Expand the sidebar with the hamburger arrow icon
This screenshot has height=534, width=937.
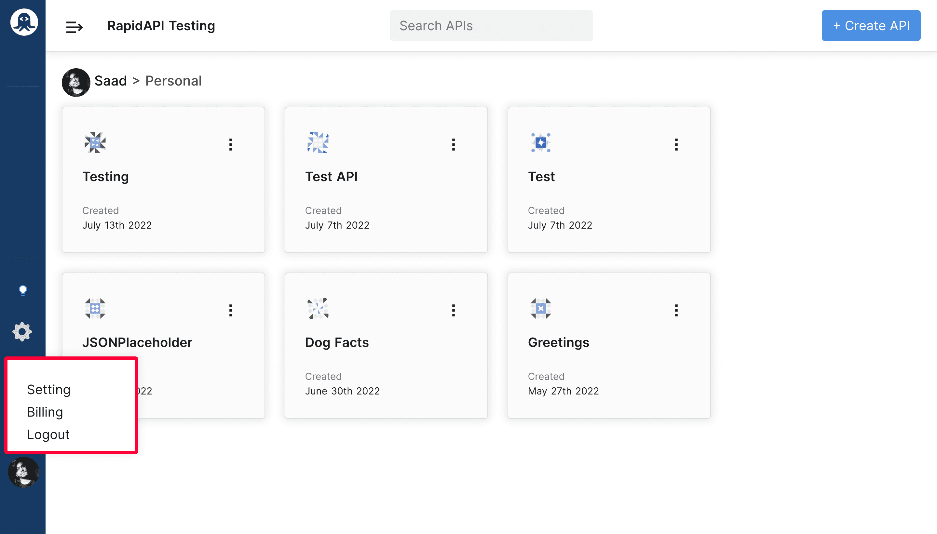(75, 27)
